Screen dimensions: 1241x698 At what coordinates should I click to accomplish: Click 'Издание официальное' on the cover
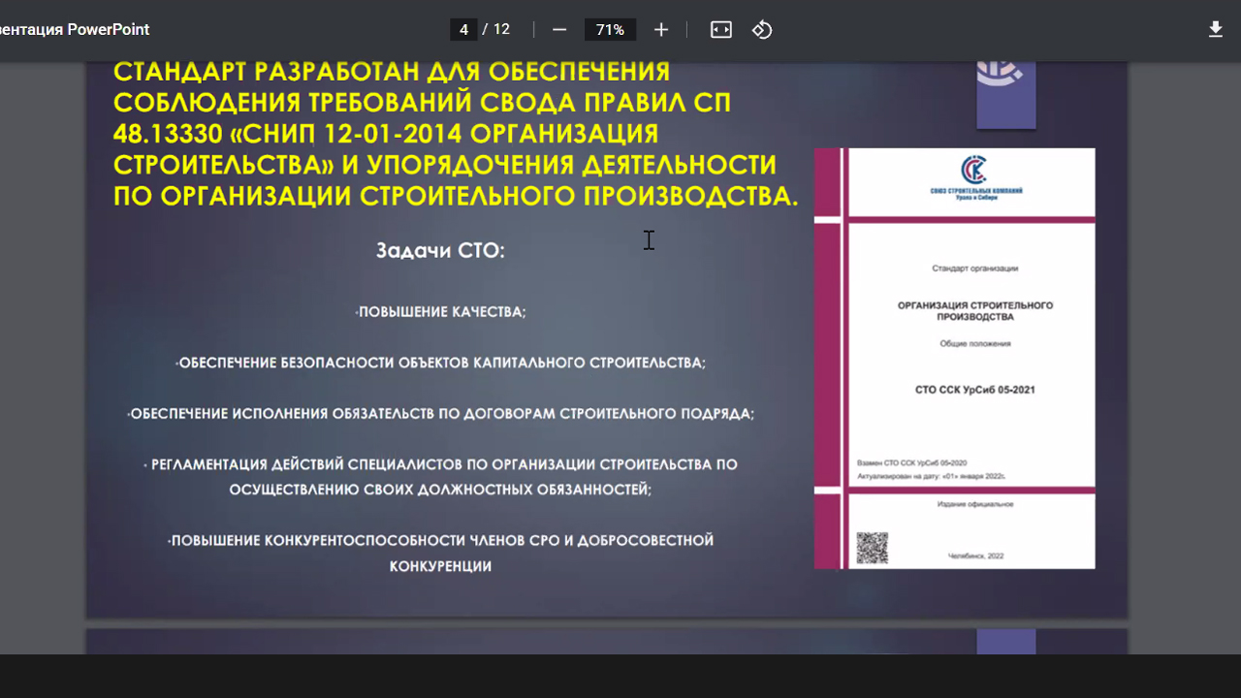tap(974, 504)
